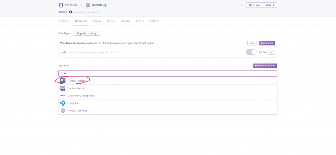The image size is (336, 155).
Task: Click the Deploy Hooks icon
Action: coord(63,88)
